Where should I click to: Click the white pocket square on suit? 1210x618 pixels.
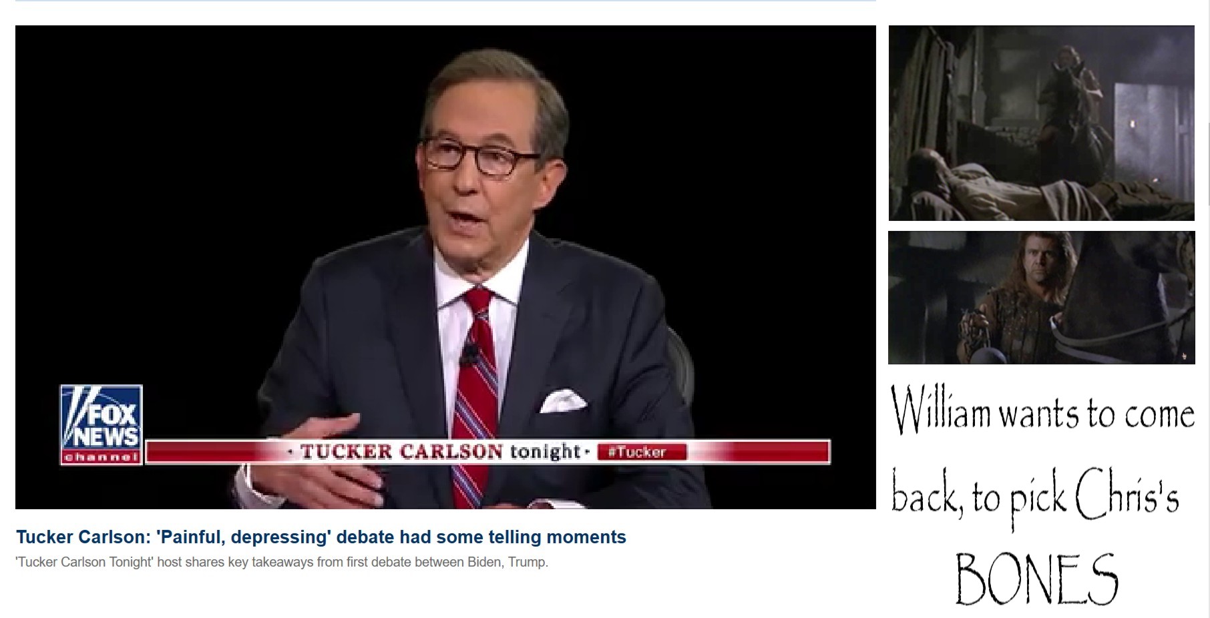(x=563, y=400)
